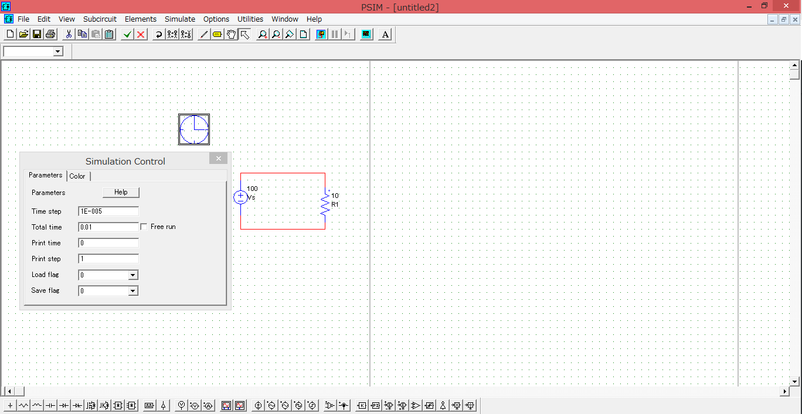This screenshot has width=802, height=414.
Task: Expand the element selection combo box
Action: [x=57, y=52]
